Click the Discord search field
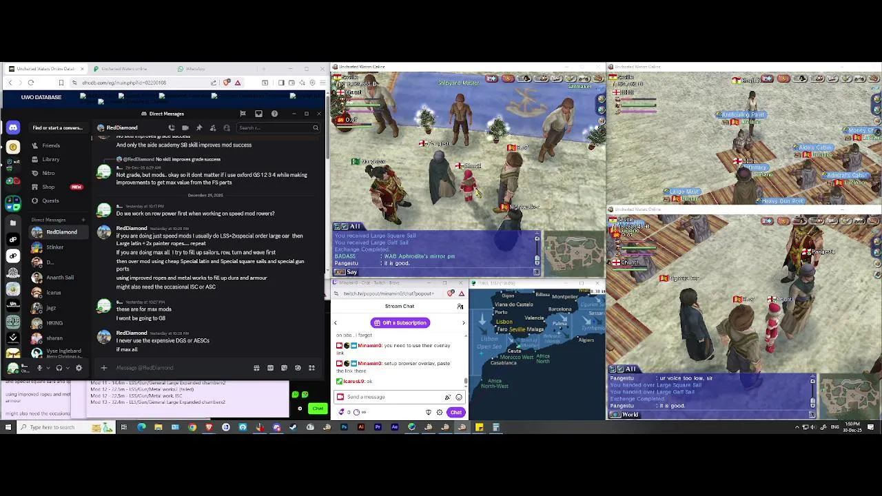Image resolution: width=882 pixels, height=496 pixels. 277,127
